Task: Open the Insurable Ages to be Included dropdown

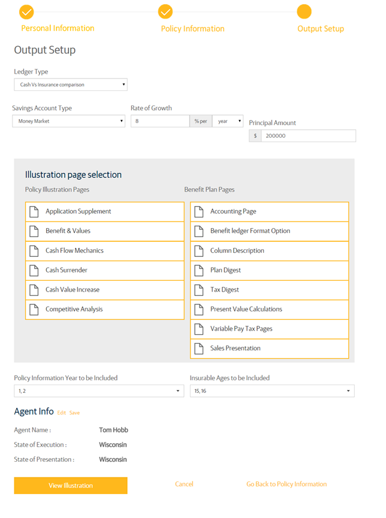Action: (272, 391)
